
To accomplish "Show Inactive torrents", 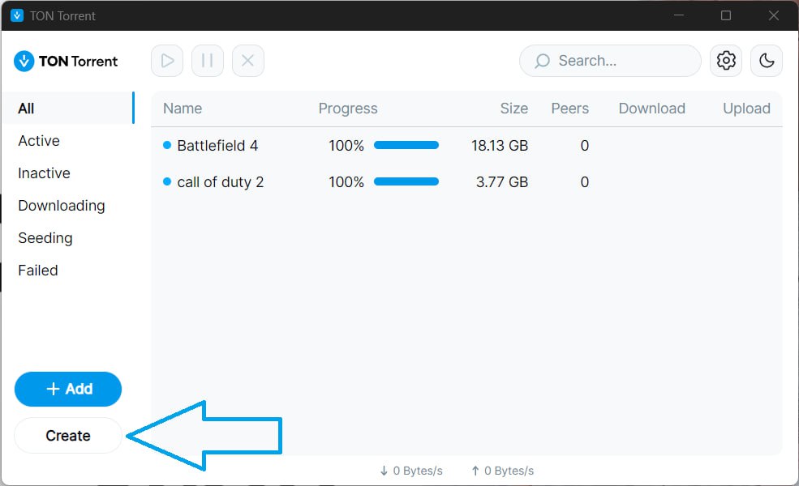I will pyautogui.click(x=44, y=173).
